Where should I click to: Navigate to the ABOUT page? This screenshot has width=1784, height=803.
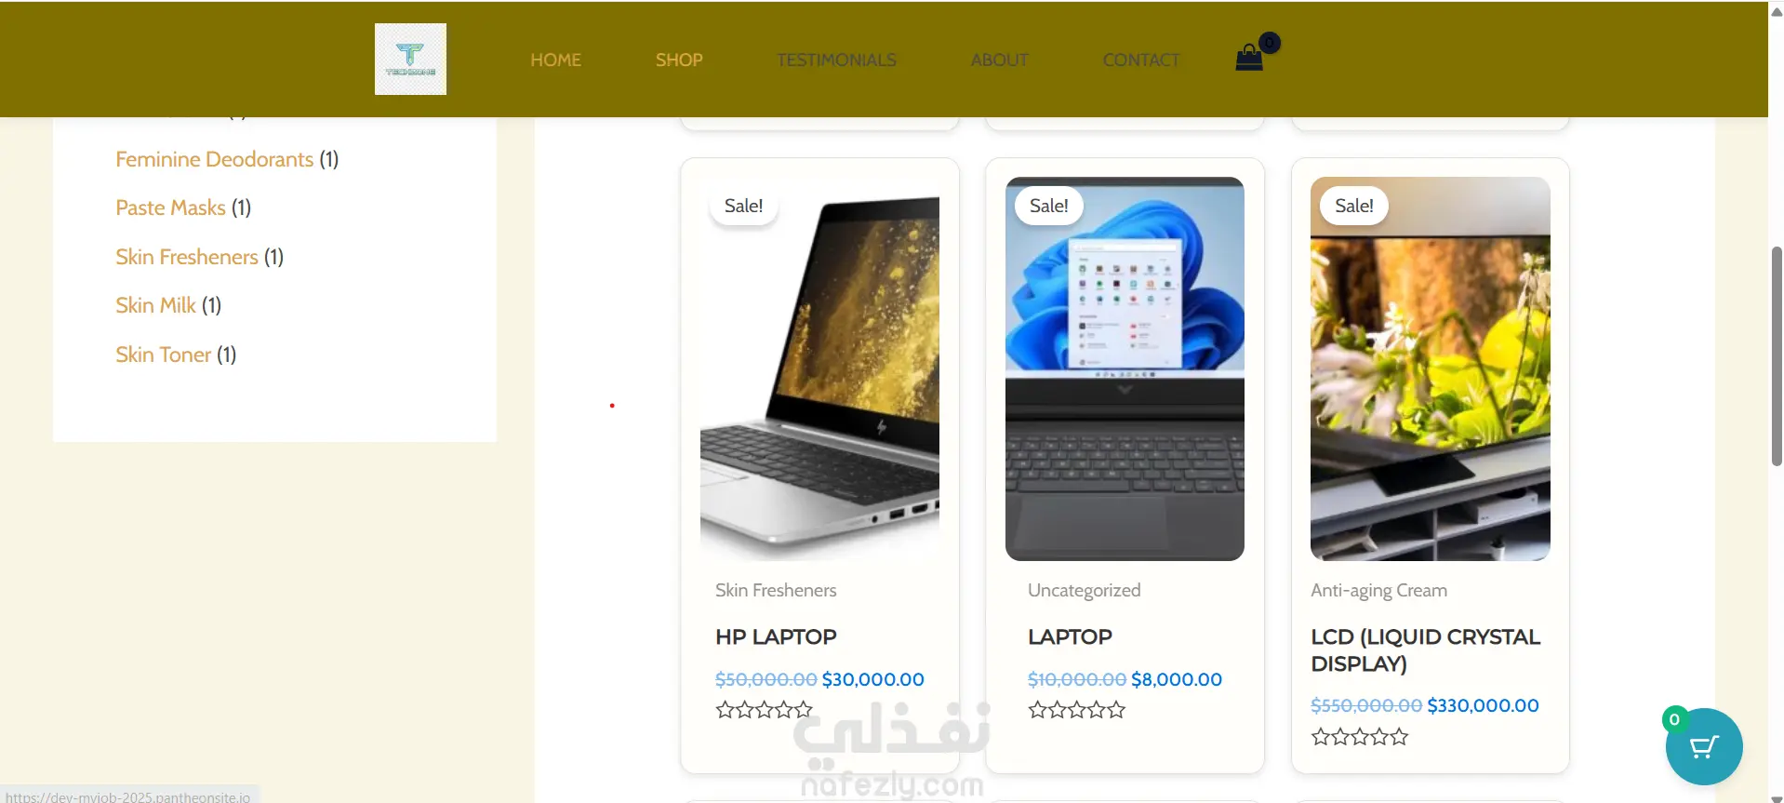tap(1000, 60)
